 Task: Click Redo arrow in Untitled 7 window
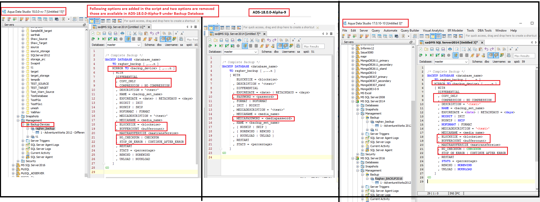(x=274, y=40)
